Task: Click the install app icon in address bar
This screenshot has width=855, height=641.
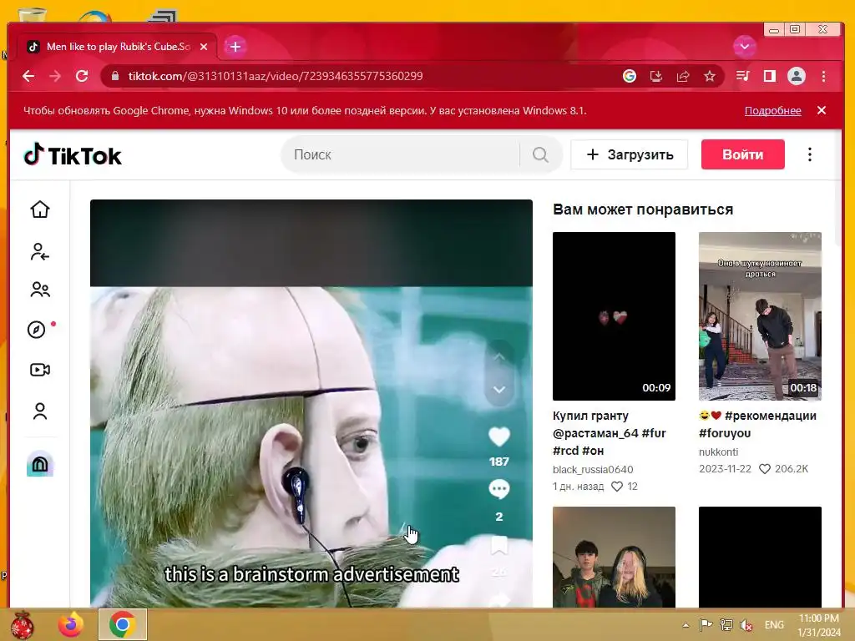Action: (x=656, y=76)
